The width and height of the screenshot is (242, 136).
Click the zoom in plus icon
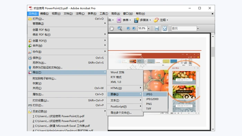(x=134, y=29)
